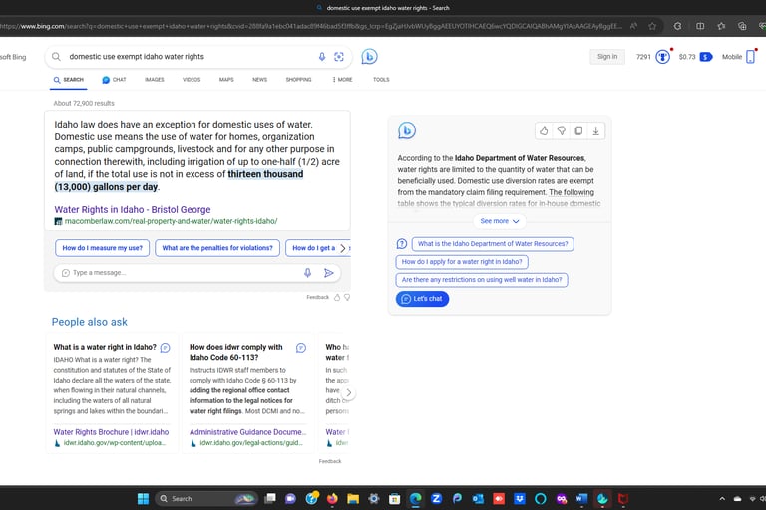Image resolution: width=766 pixels, height=510 pixels.
Task: Download the Bing chat answer
Action: pos(596,130)
